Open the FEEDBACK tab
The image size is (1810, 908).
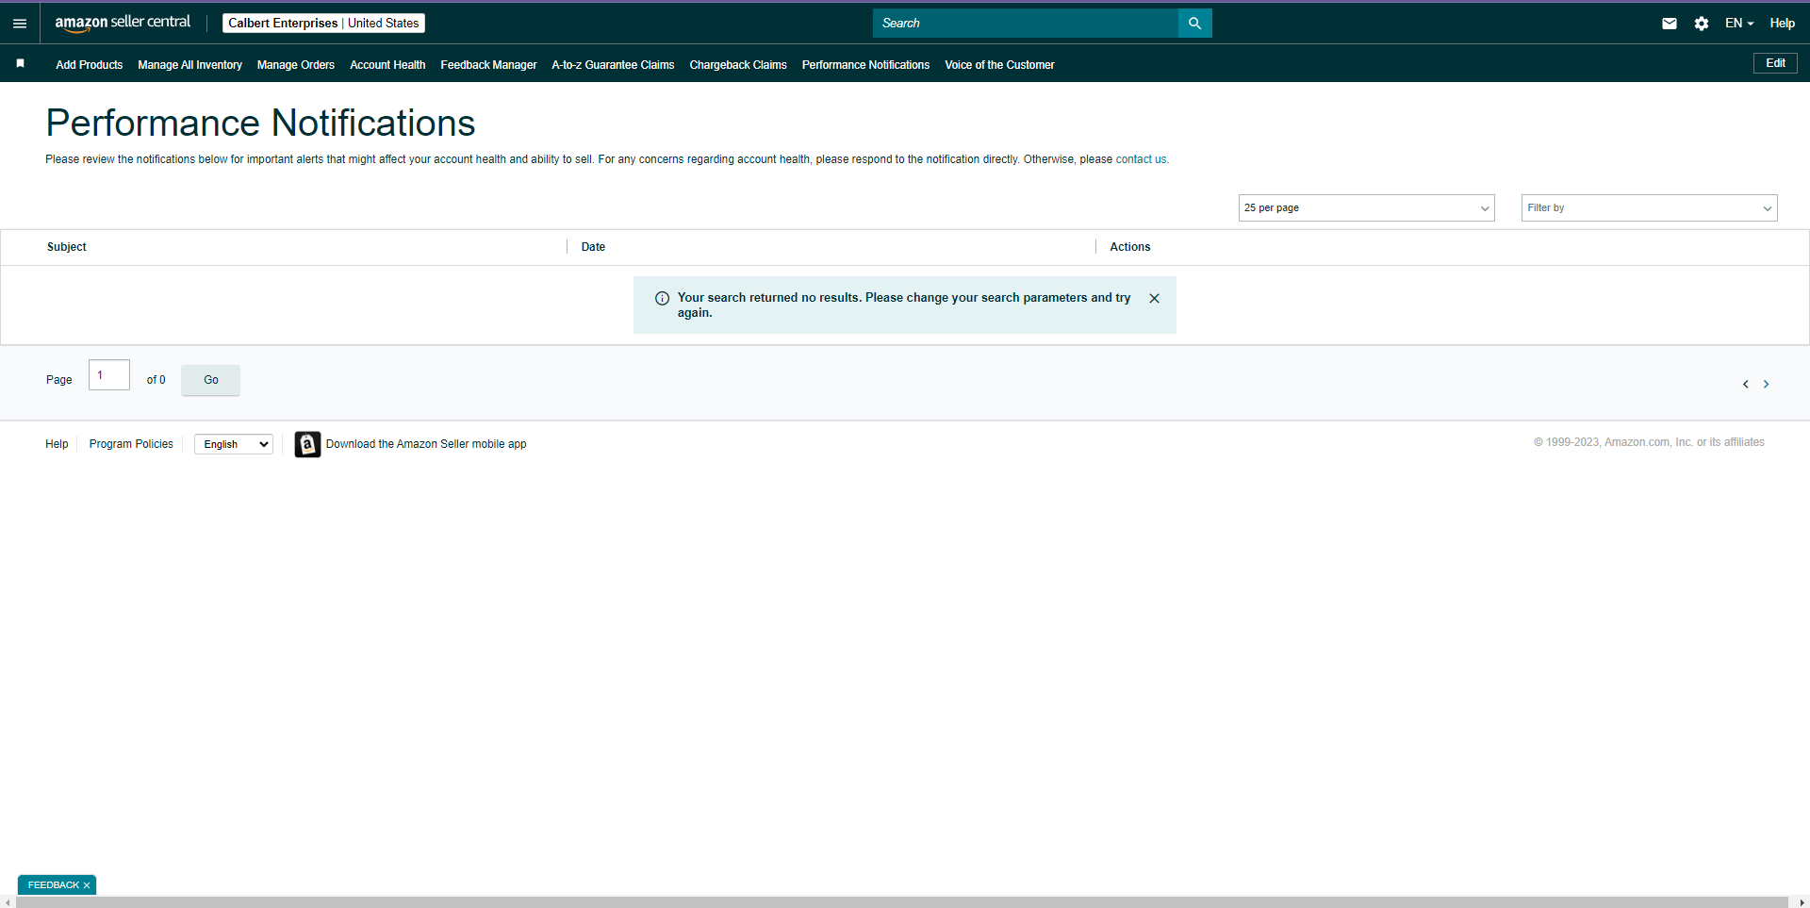(x=53, y=885)
